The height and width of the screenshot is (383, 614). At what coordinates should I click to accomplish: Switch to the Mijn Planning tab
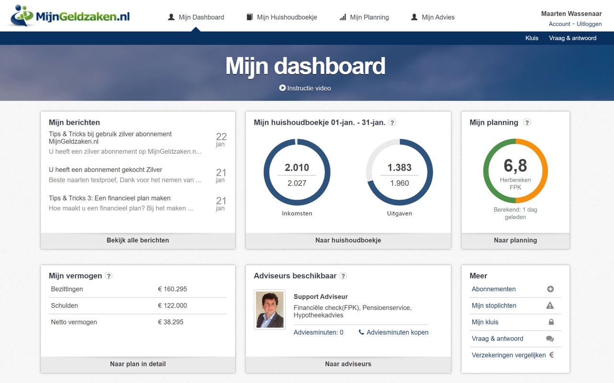369,17
